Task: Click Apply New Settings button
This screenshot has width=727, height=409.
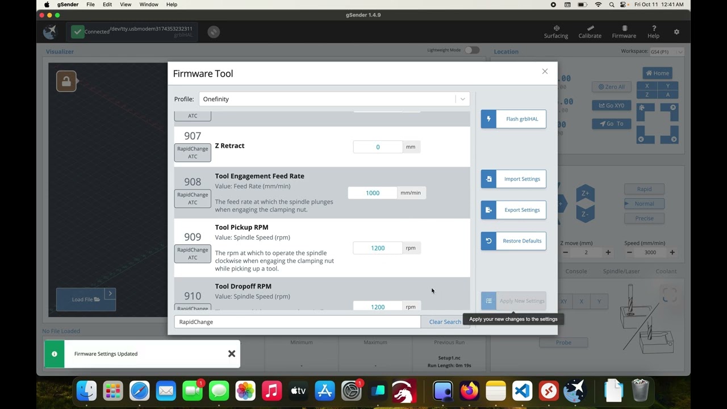Action: pos(513,301)
